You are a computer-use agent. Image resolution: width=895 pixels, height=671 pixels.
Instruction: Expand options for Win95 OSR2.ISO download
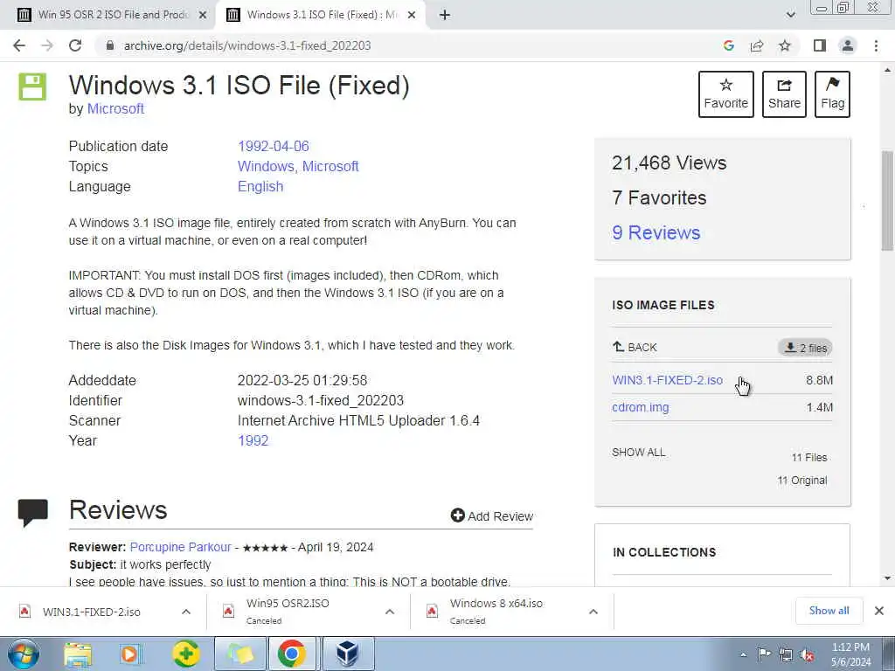390,612
